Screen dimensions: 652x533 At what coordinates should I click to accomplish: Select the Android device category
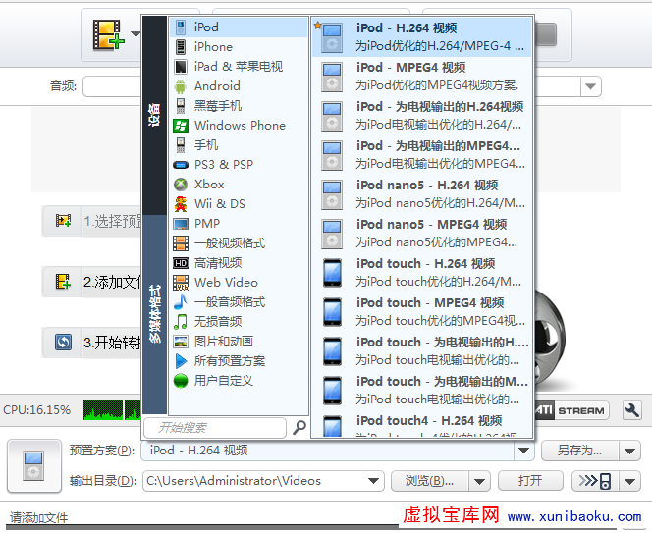[x=216, y=86]
